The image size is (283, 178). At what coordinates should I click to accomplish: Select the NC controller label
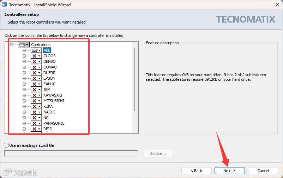pyautogui.click(x=46, y=118)
